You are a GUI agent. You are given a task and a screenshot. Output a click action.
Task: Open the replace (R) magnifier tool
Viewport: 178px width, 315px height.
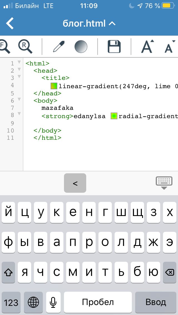click(x=25, y=47)
